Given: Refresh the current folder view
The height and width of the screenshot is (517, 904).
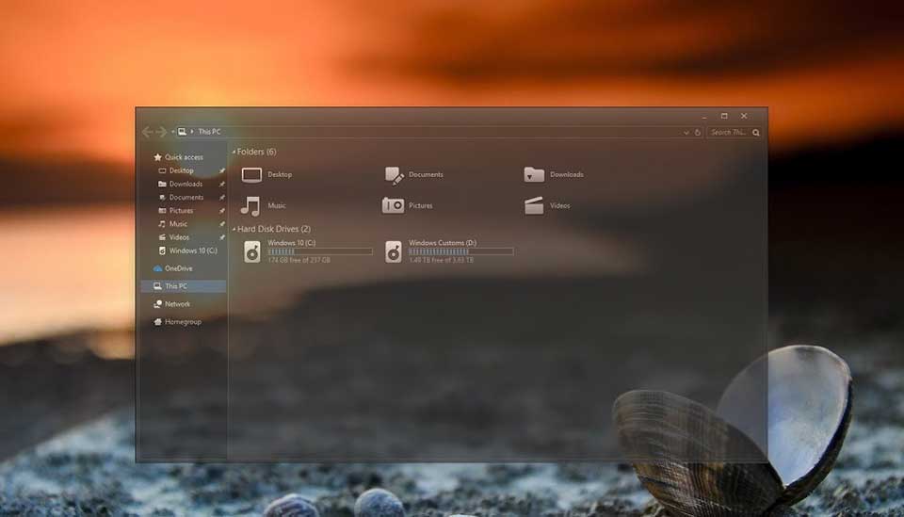Looking at the screenshot, I should click(697, 132).
